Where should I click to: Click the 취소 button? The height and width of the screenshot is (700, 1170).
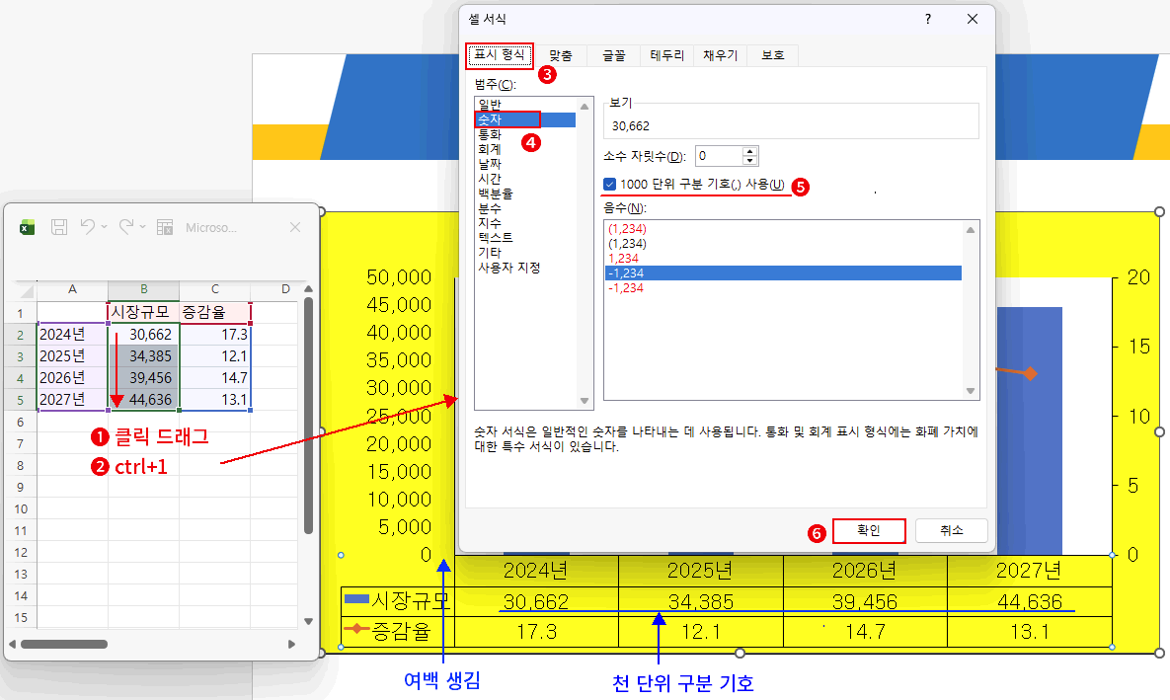951,530
